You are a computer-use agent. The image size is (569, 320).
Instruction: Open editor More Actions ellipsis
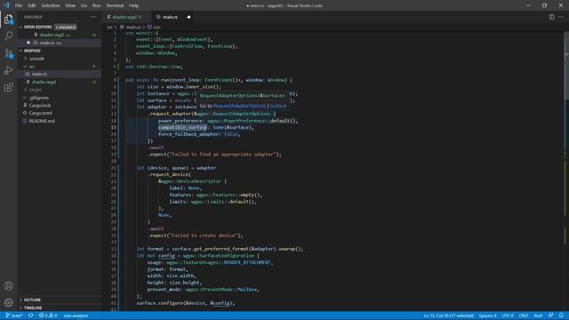[561, 17]
